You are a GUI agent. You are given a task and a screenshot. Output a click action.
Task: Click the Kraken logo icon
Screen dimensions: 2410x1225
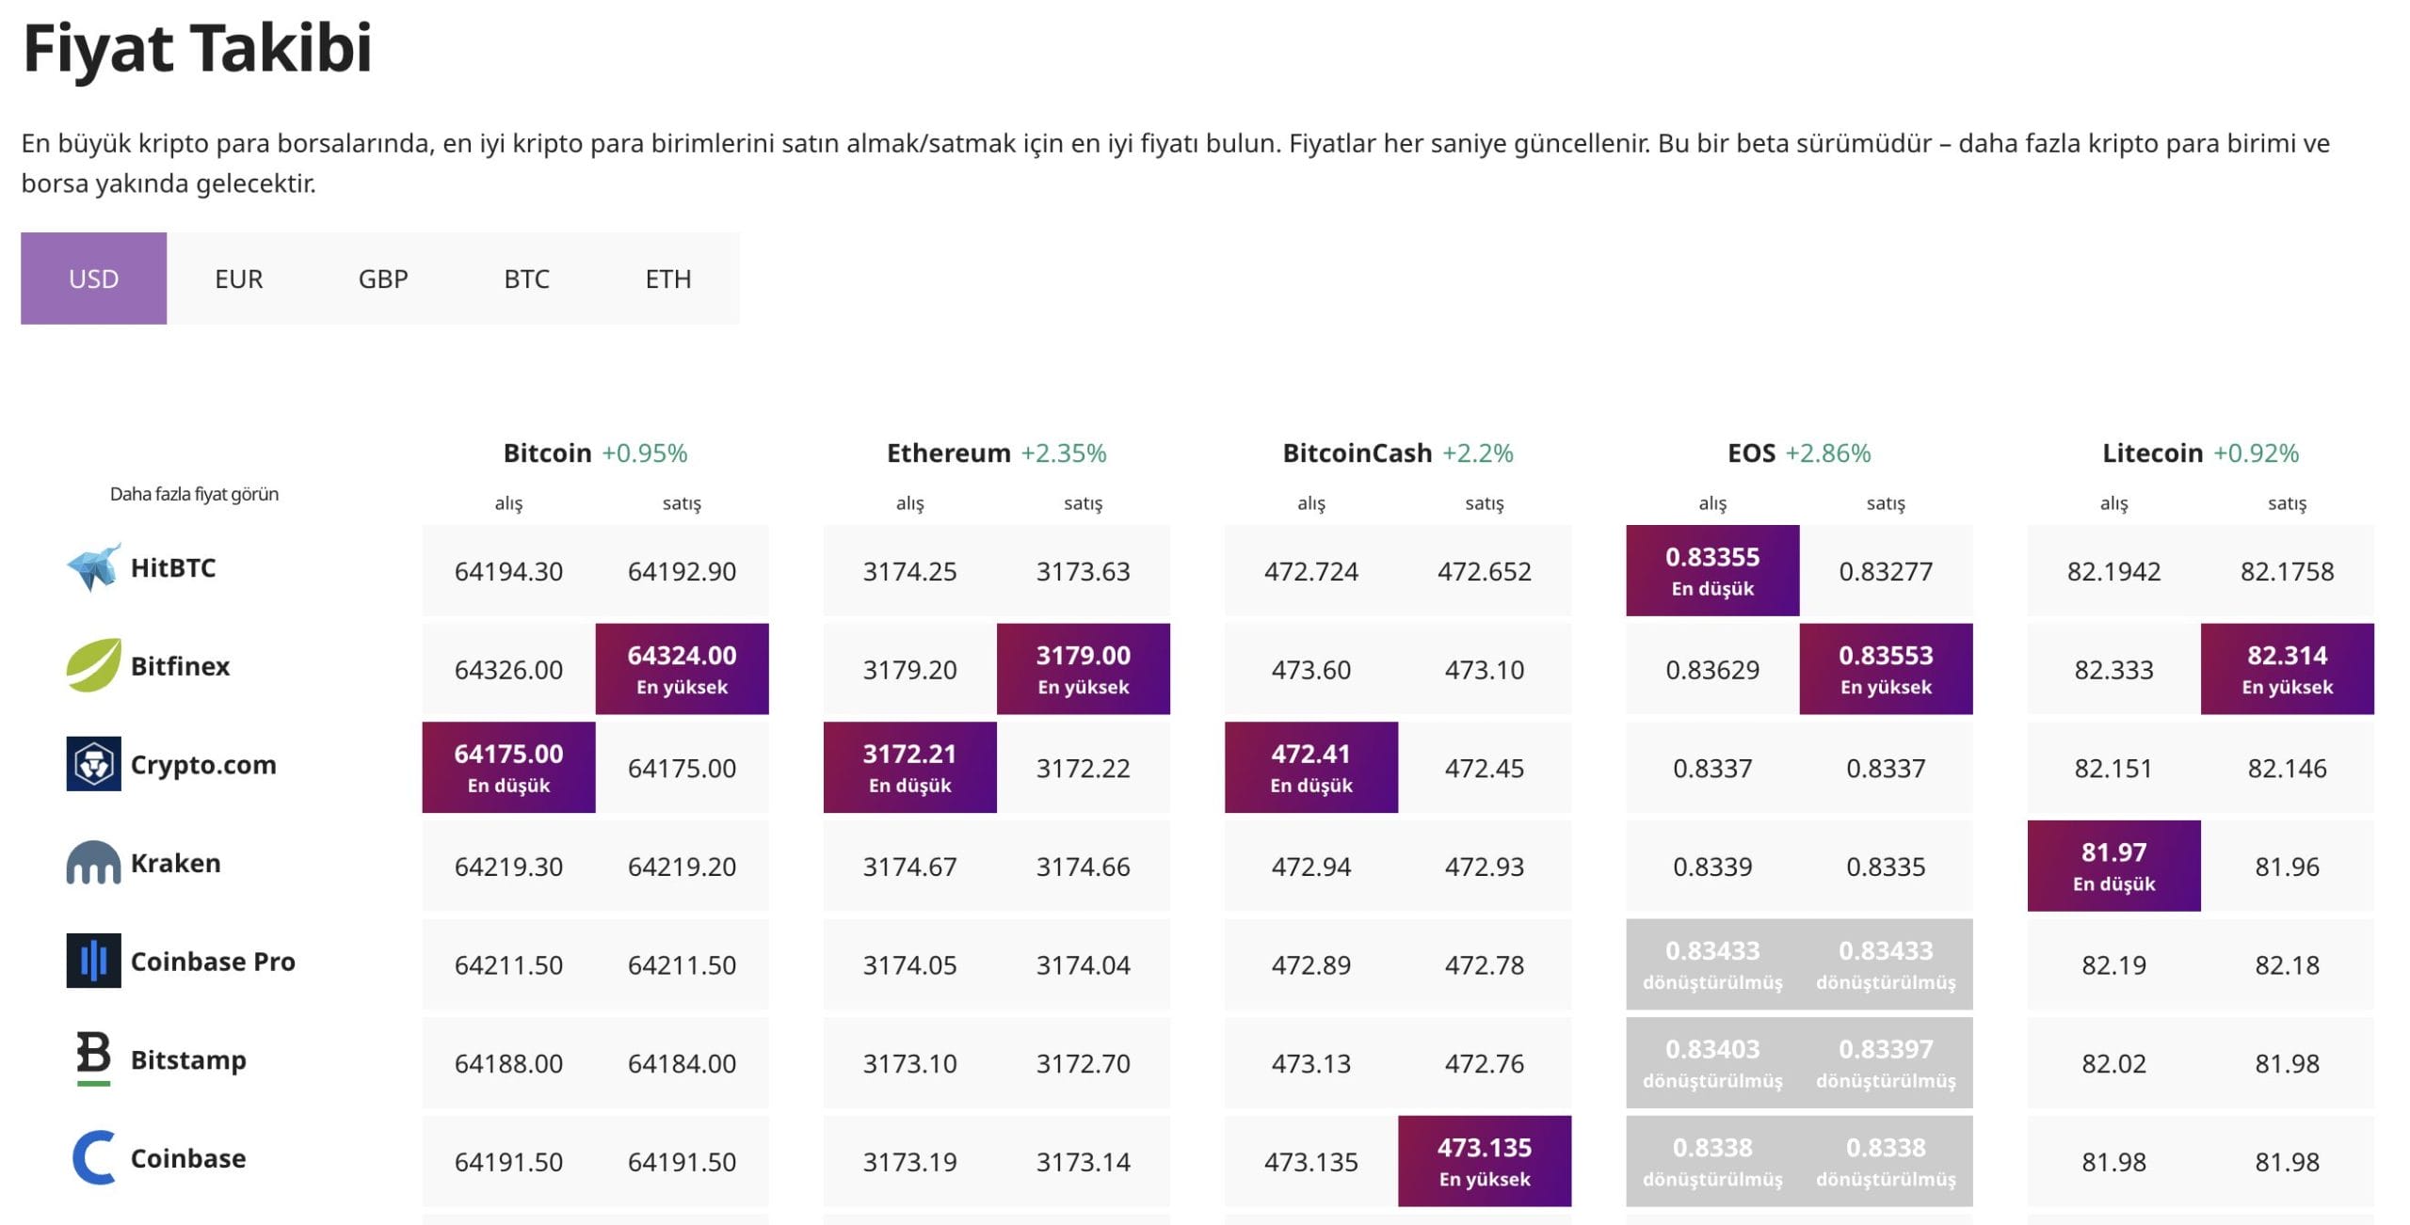click(93, 863)
